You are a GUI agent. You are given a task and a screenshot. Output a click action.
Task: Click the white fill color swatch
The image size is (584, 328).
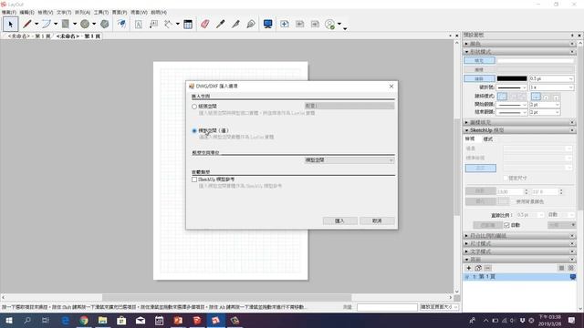[x=536, y=60]
